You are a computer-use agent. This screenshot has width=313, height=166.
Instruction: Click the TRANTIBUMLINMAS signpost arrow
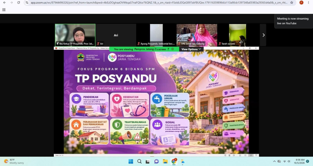pyautogui.click(x=234, y=125)
